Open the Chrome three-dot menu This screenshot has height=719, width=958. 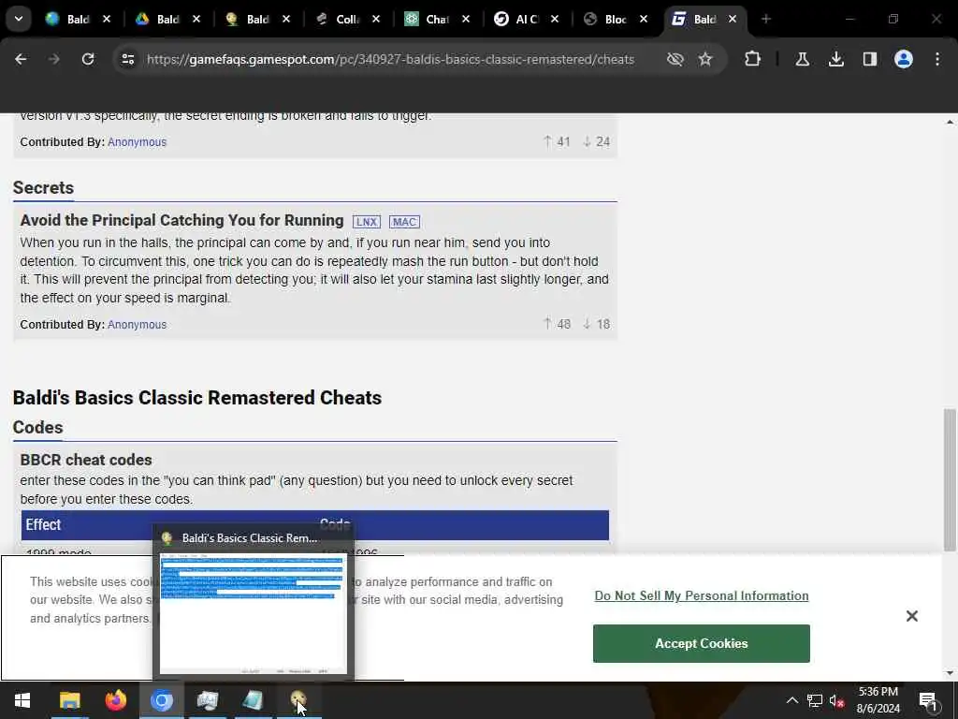point(937,59)
